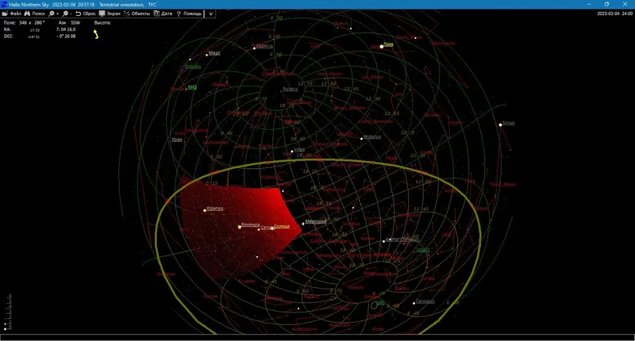
Task: Click the Ursa_Major constellation label
Action: click(x=329, y=74)
